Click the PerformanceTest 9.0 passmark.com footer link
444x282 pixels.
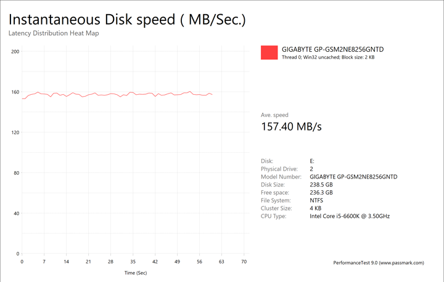click(378, 263)
